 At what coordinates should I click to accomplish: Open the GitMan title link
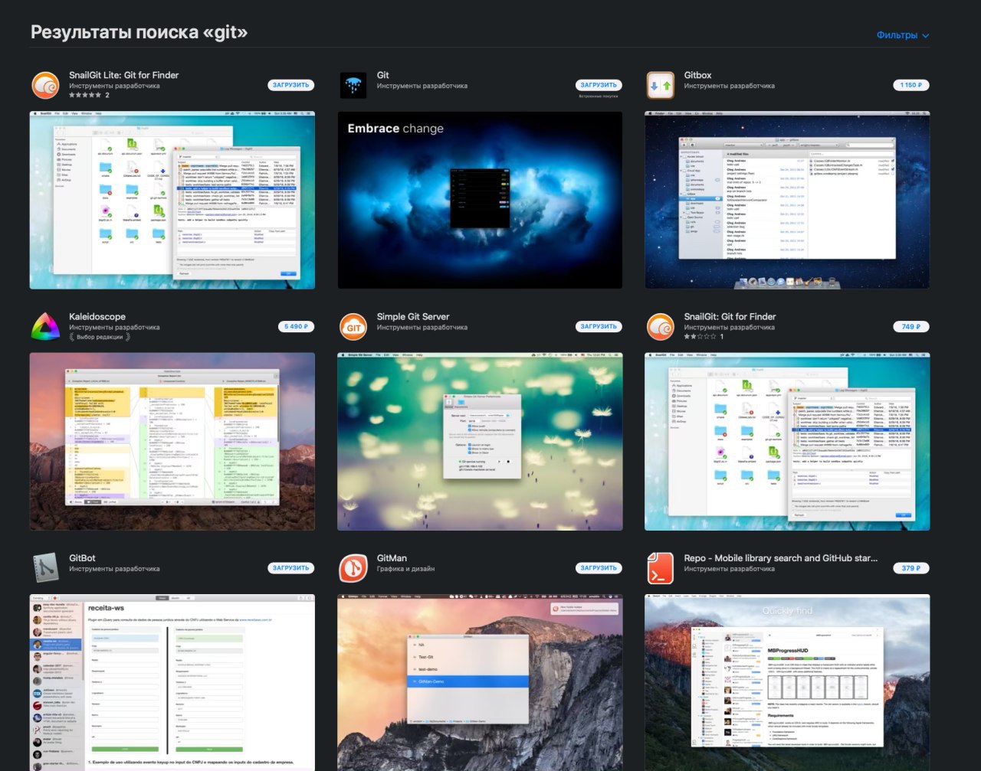tap(392, 558)
